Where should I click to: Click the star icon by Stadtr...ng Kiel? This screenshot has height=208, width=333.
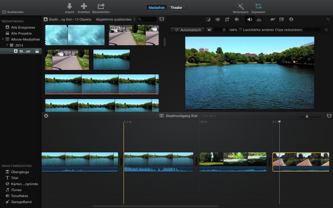coord(46,19)
